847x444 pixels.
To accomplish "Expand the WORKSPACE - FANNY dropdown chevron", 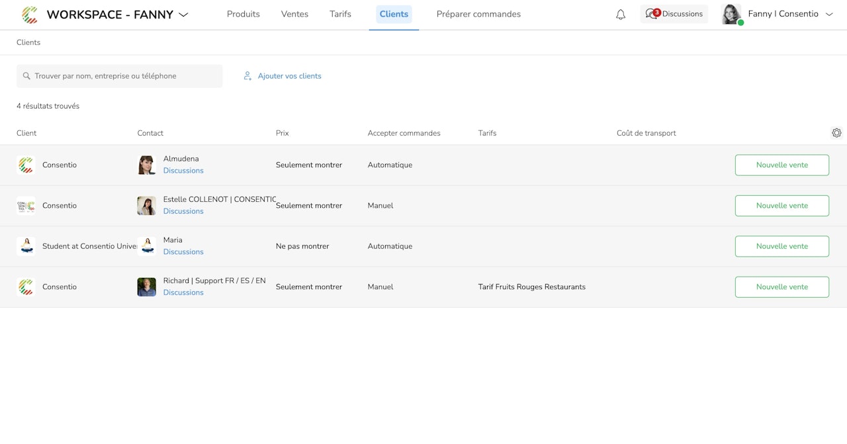I will coord(184,15).
